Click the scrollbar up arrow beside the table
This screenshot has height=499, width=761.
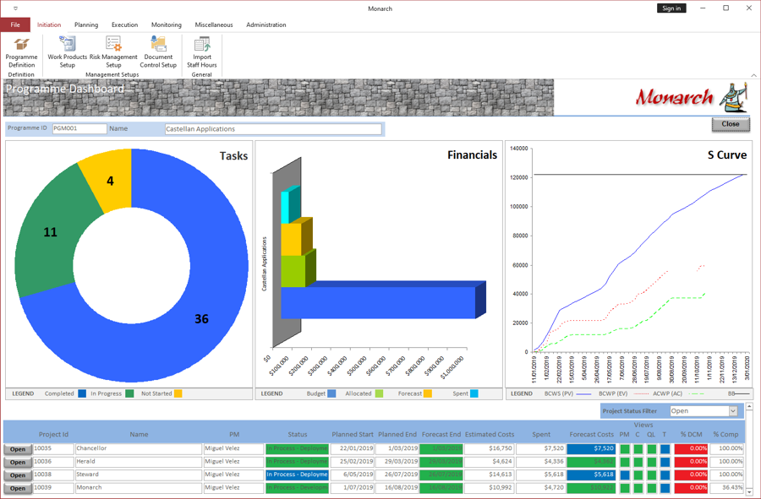[749, 406]
